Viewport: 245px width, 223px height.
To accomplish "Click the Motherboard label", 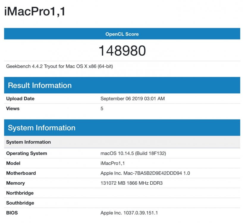I will click(21, 173).
